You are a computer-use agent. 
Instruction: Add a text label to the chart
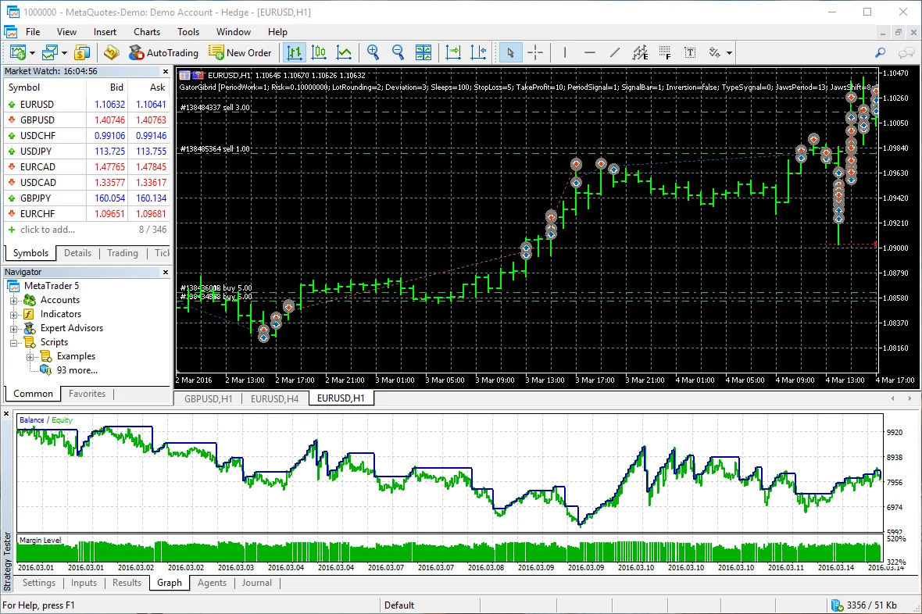point(691,52)
